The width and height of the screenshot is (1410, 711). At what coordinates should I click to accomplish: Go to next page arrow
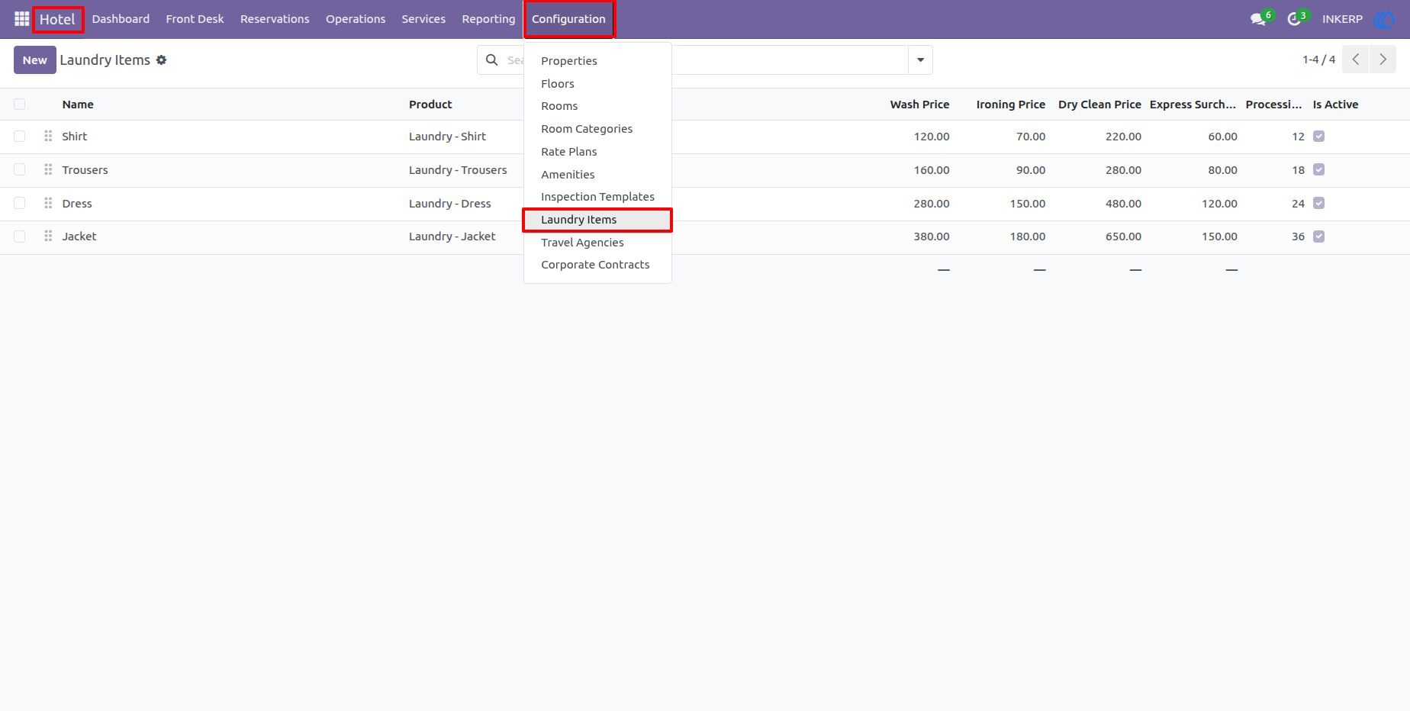[x=1383, y=60]
